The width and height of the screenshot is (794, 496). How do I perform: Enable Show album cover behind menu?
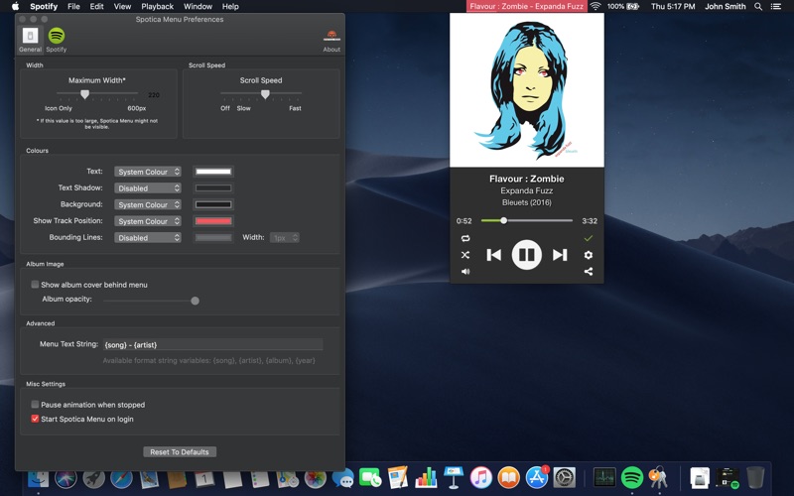pyautogui.click(x=35, y=285)
